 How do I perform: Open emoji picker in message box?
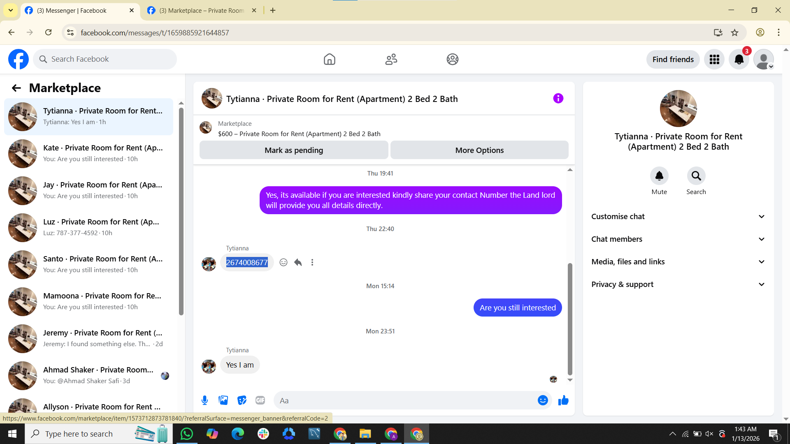(543, 400)
